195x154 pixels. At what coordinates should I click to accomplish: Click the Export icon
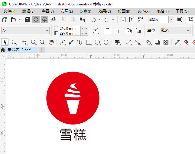[x=132, y=20]
